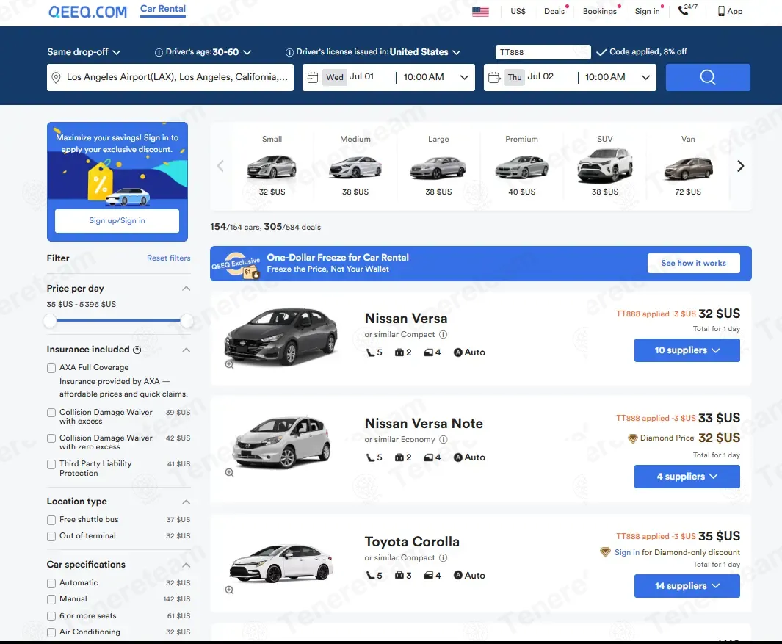
Task: Click the Insurance included help icon
Action: point(137,350)
